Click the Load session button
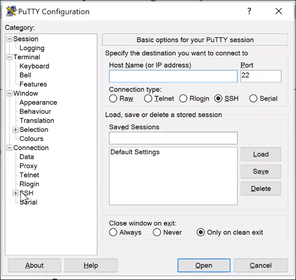Screen dimensions: 296x280 pyautogui.click(x=260, y=154)
